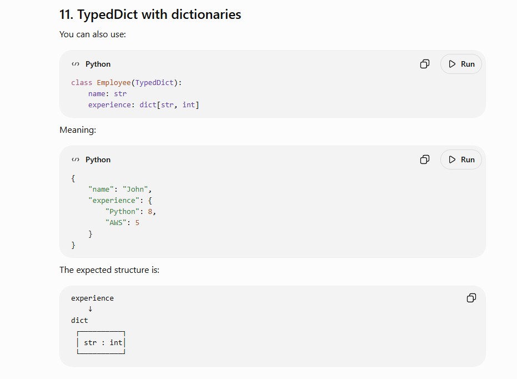Click the line 'class Employee(TypedDict):'
This screenshot has width=517, height=379.
point(126,82)
